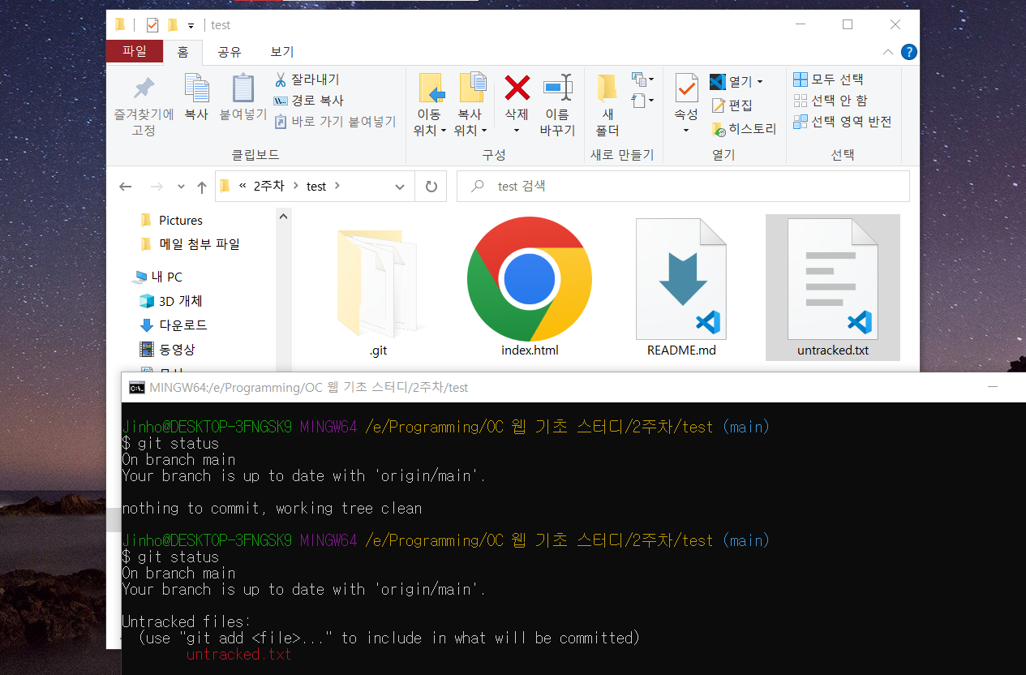Image resolution: width=1026 pixels, height=675 pixels.
Task: Open the 열기 dropdown arrow
Action: coord(760,81)
